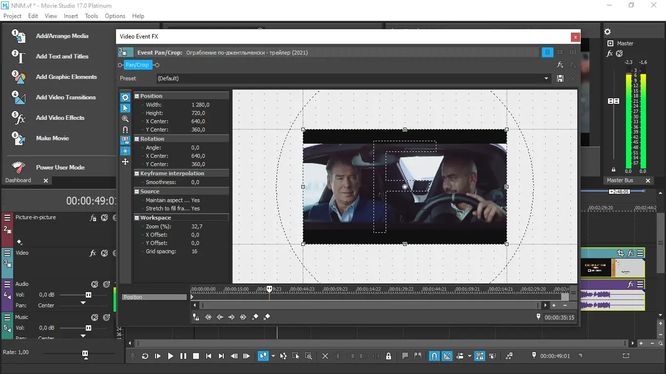Open the Preset dropdown list

(x=546, y=78)
